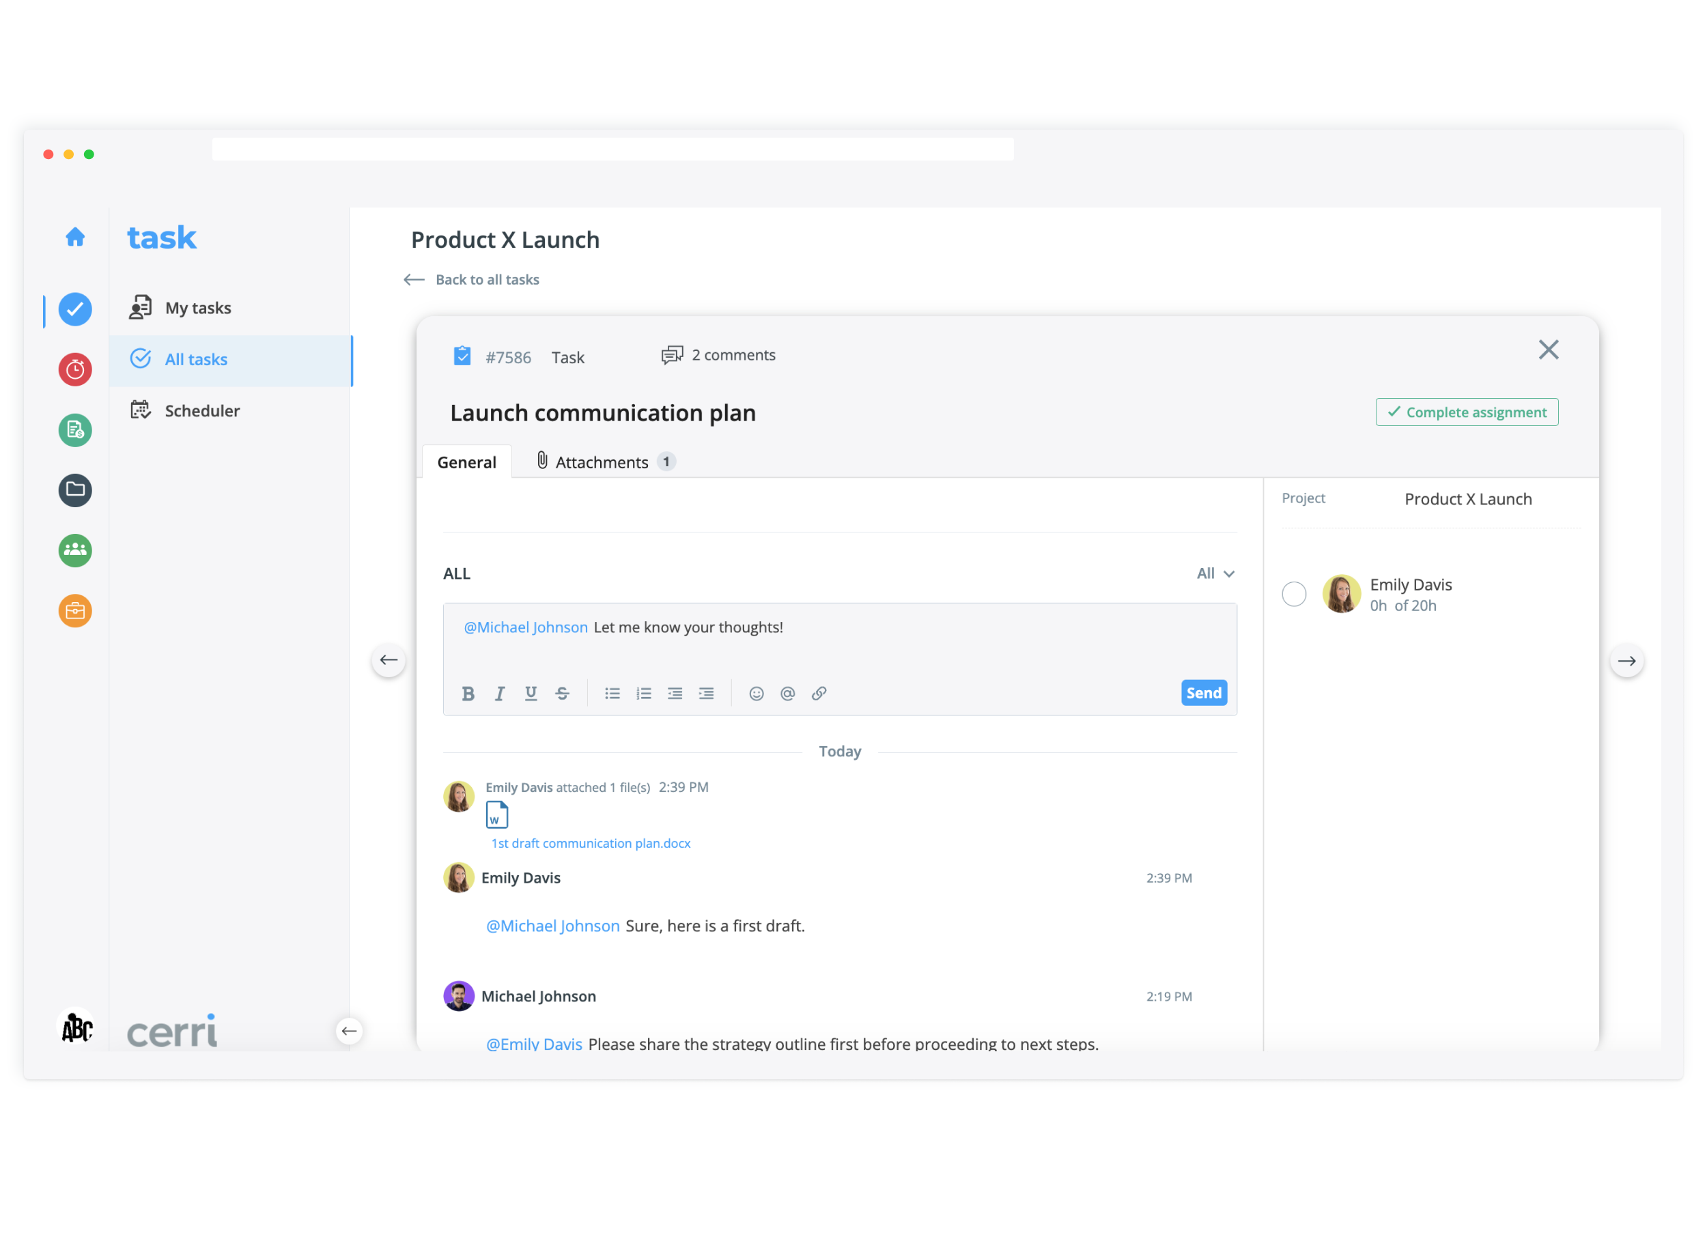This screenshot has width=1707, height=1252.
Task: Insert a link using the chain icon
Action: click(819, 694)
